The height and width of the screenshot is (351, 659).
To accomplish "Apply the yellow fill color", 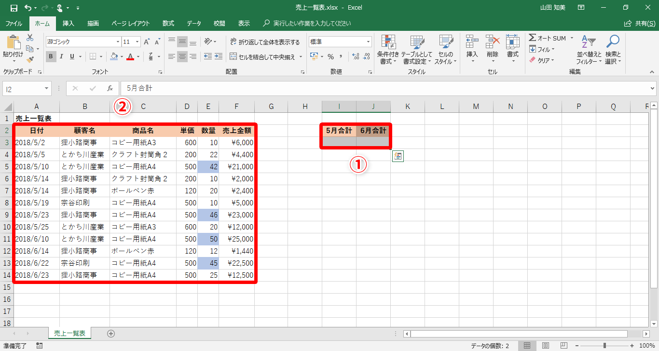I will pos(114,56).
